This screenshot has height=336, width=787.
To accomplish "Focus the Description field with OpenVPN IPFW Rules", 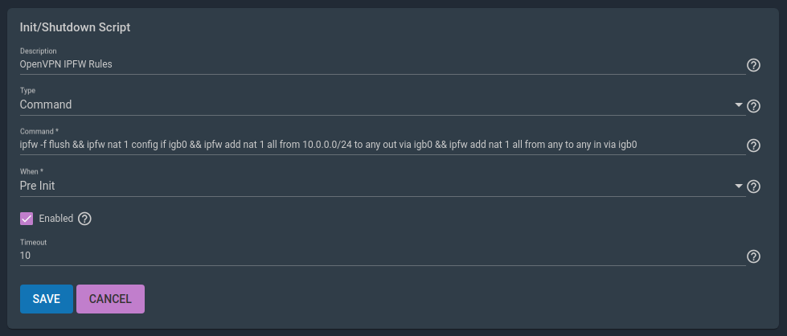I will tap(383, 64).
